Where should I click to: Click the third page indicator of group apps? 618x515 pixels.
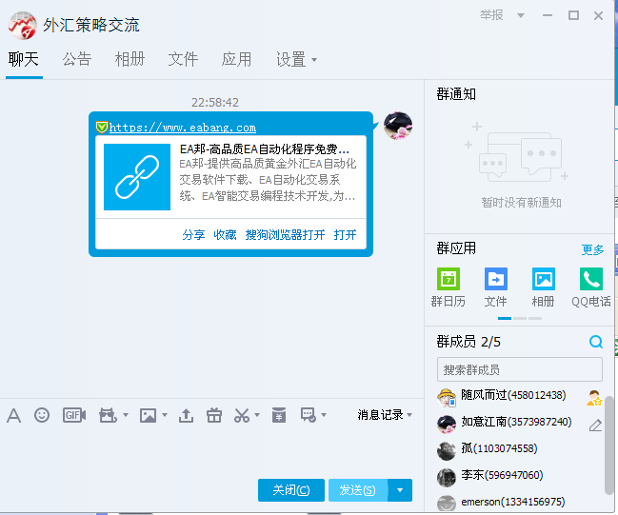(x=535, y=318)
